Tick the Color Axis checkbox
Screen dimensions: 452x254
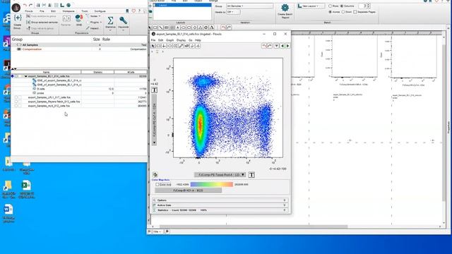[157, 184]
